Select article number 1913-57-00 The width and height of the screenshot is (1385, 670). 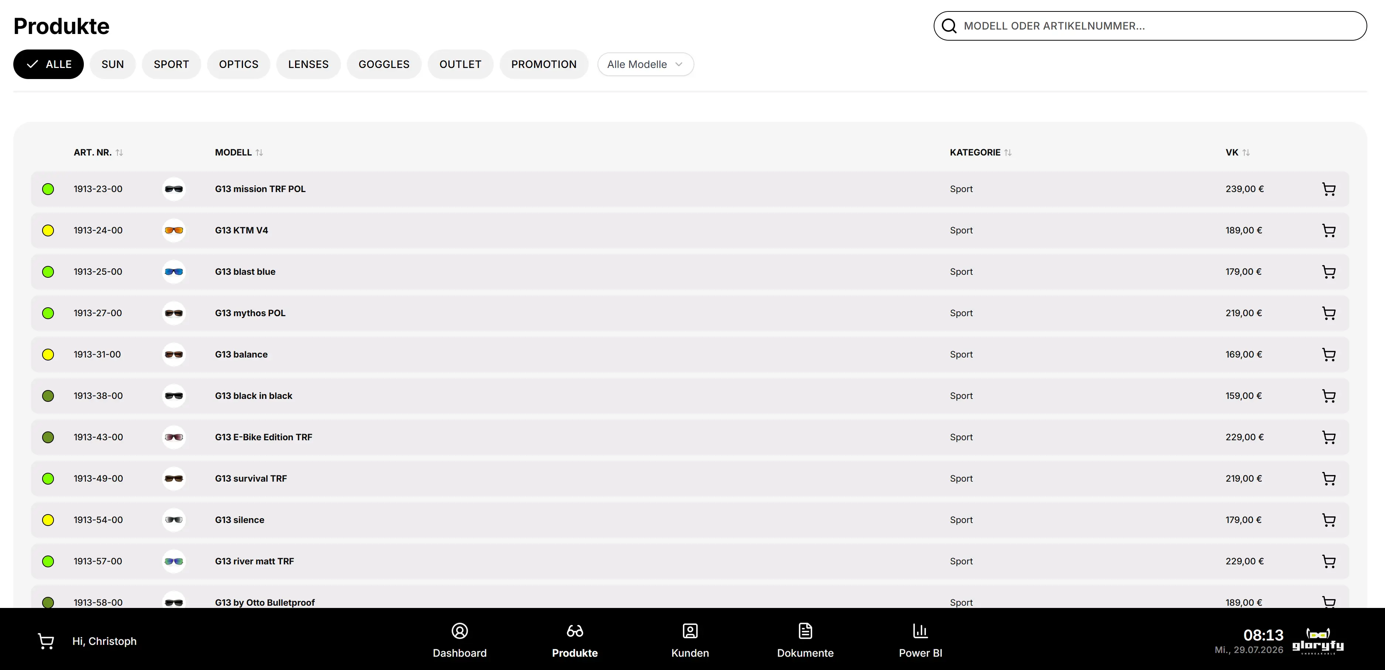tap(98, 562)
